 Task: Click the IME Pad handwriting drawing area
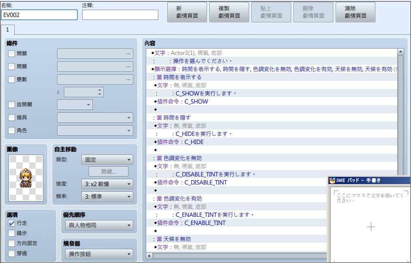point(371,225)
